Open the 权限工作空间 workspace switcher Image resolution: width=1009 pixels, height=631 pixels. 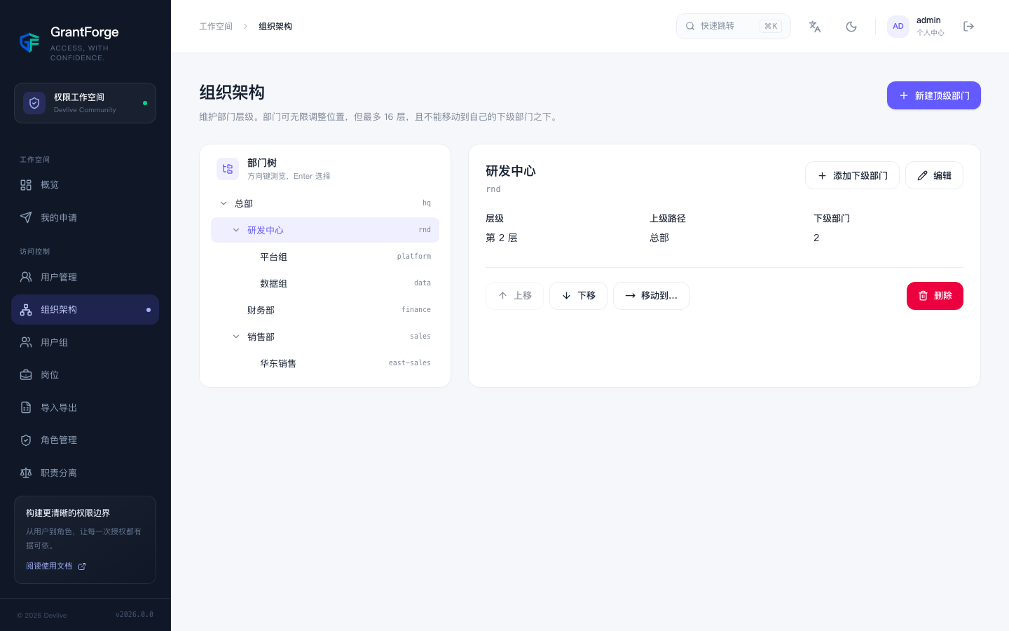[x=85, y=103]
